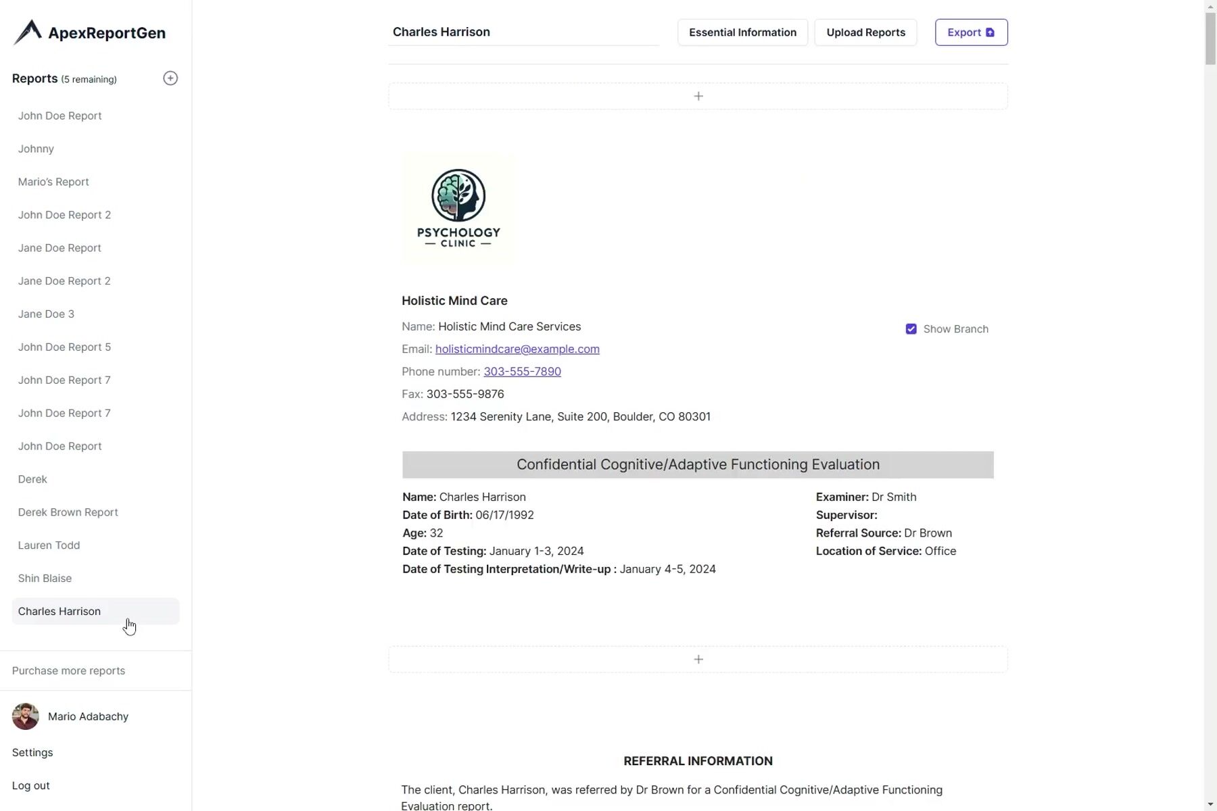This screenshot has width=1217, height=811.
Task: Open Mario Adabachy profile avatar
Action: coord(26,716)
